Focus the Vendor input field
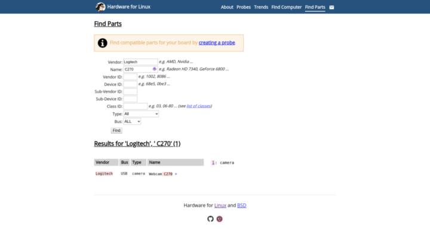This screenshot has height=242, width=430. coord(140,62)
